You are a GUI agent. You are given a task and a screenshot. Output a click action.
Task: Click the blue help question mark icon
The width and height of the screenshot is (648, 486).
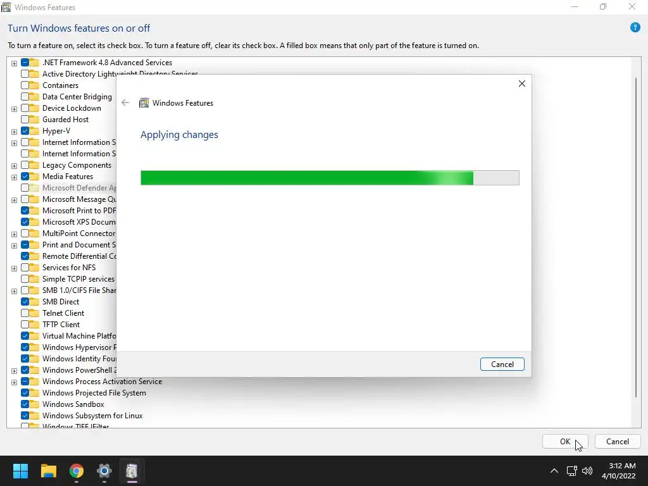tap(635, 27)
